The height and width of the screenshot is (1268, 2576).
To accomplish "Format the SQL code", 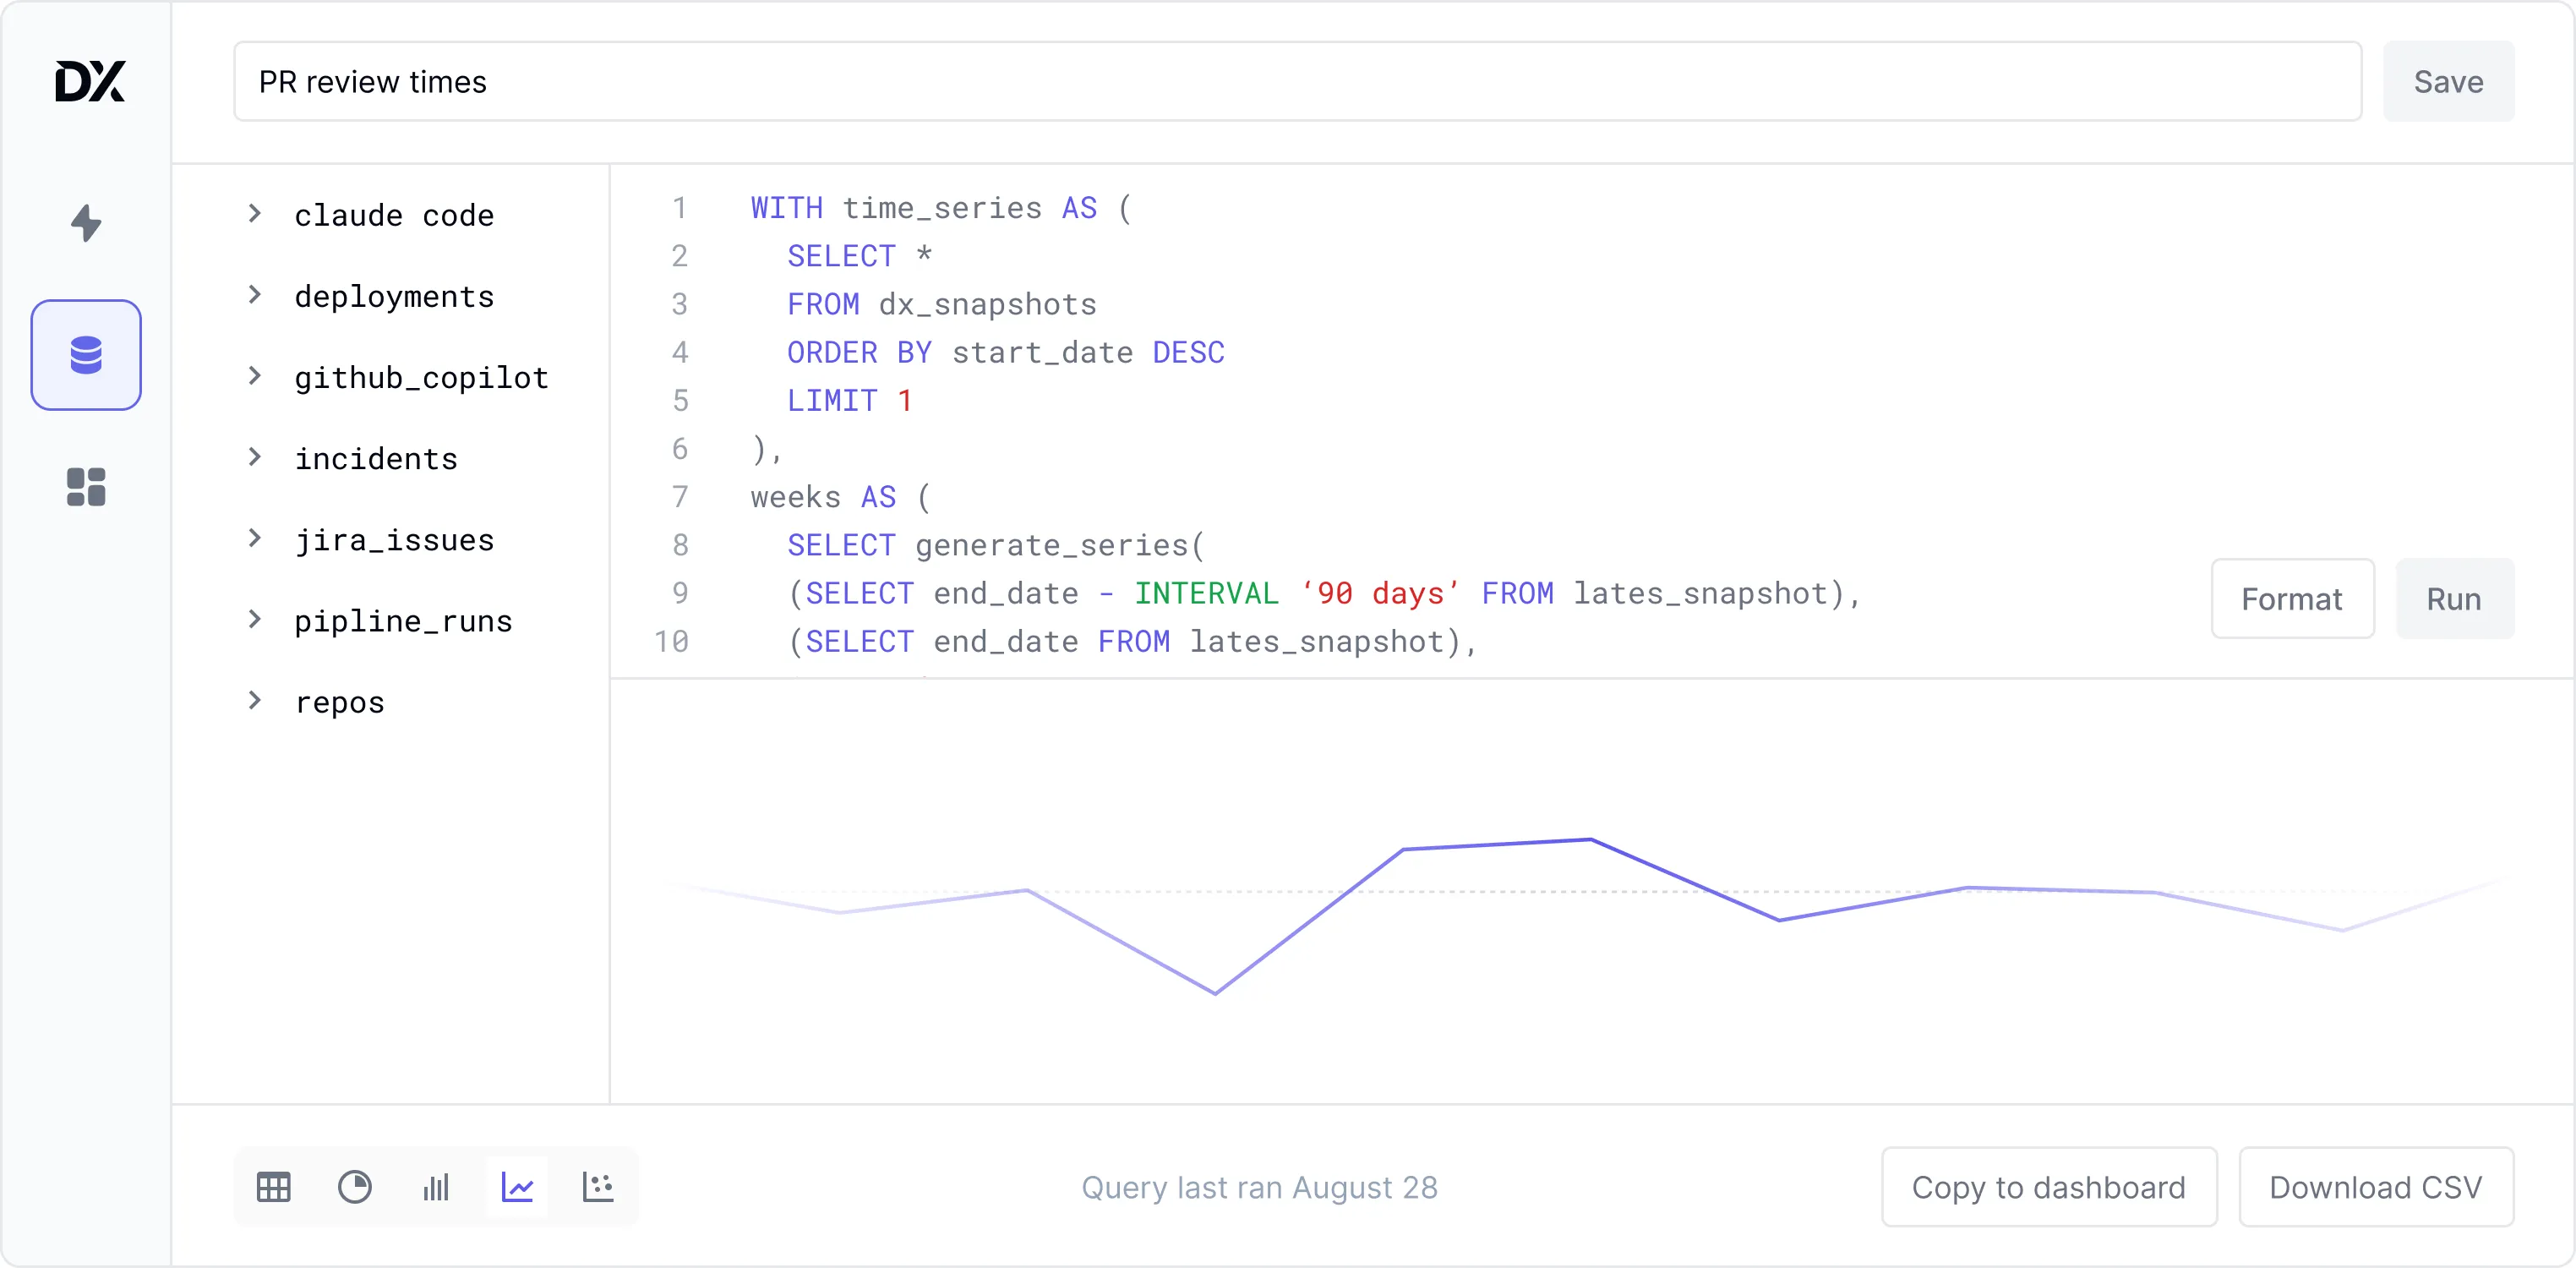I will coord(2292,599).
